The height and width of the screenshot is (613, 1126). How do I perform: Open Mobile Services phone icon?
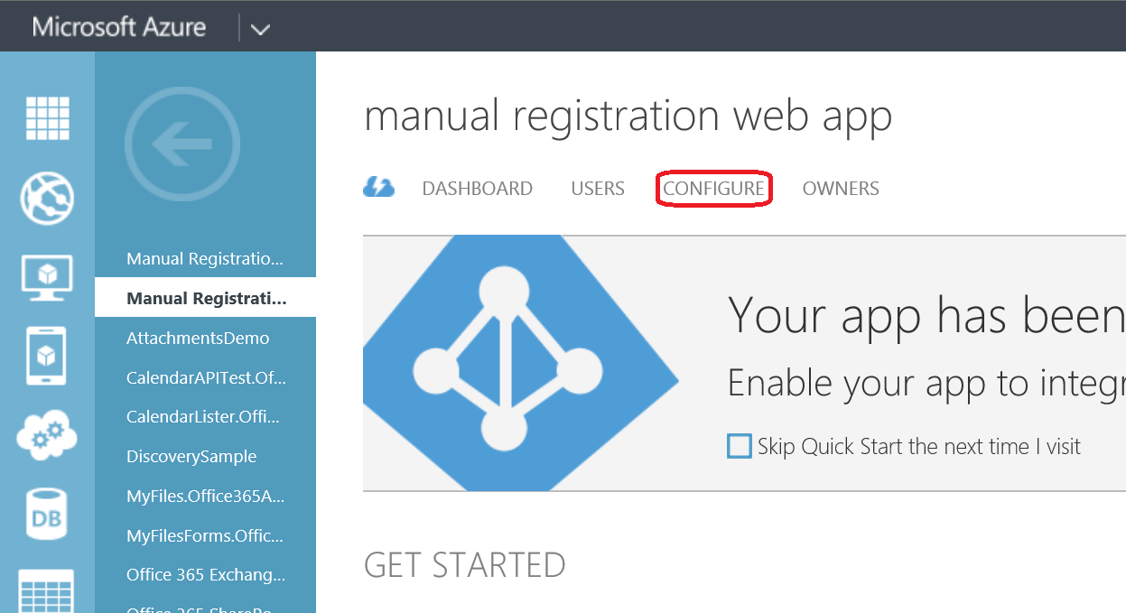(48, 357)
